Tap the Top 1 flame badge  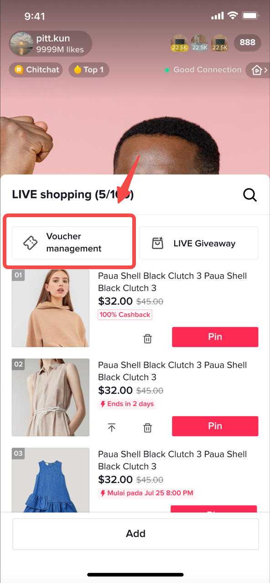tap(89, 70)
